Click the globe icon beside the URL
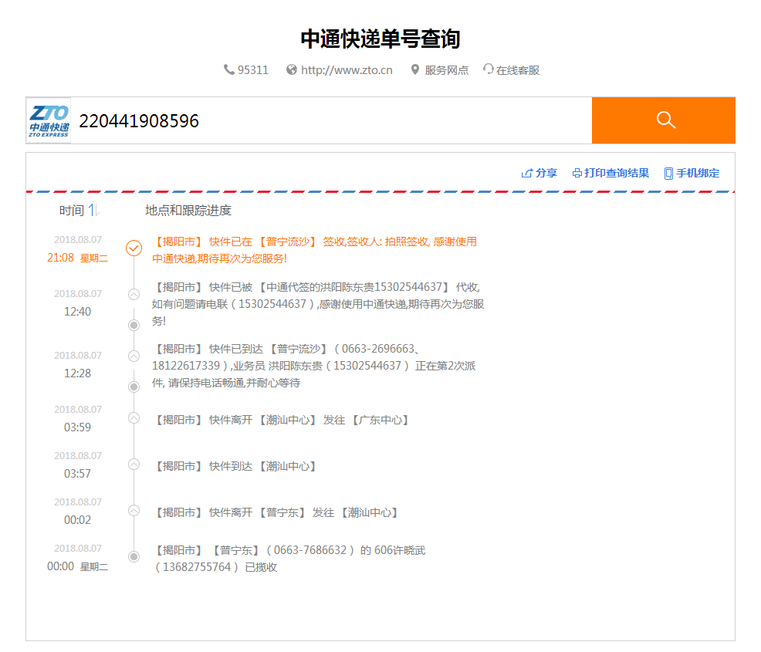 [291, 70]
